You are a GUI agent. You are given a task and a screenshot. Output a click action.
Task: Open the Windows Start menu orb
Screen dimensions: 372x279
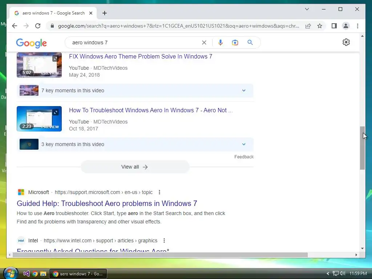click(11, 273)
